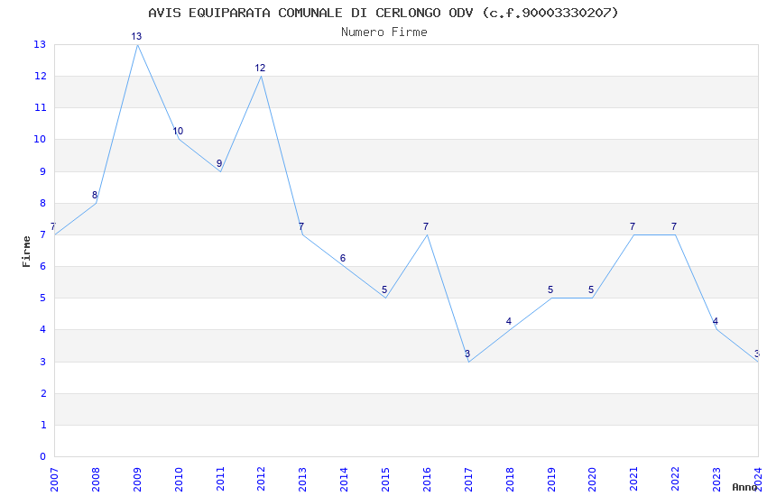Screen dimensions: 767x496
Task: Select the data point label 8 for 2008
Action: pyautogui.click(x=95, y=195)
